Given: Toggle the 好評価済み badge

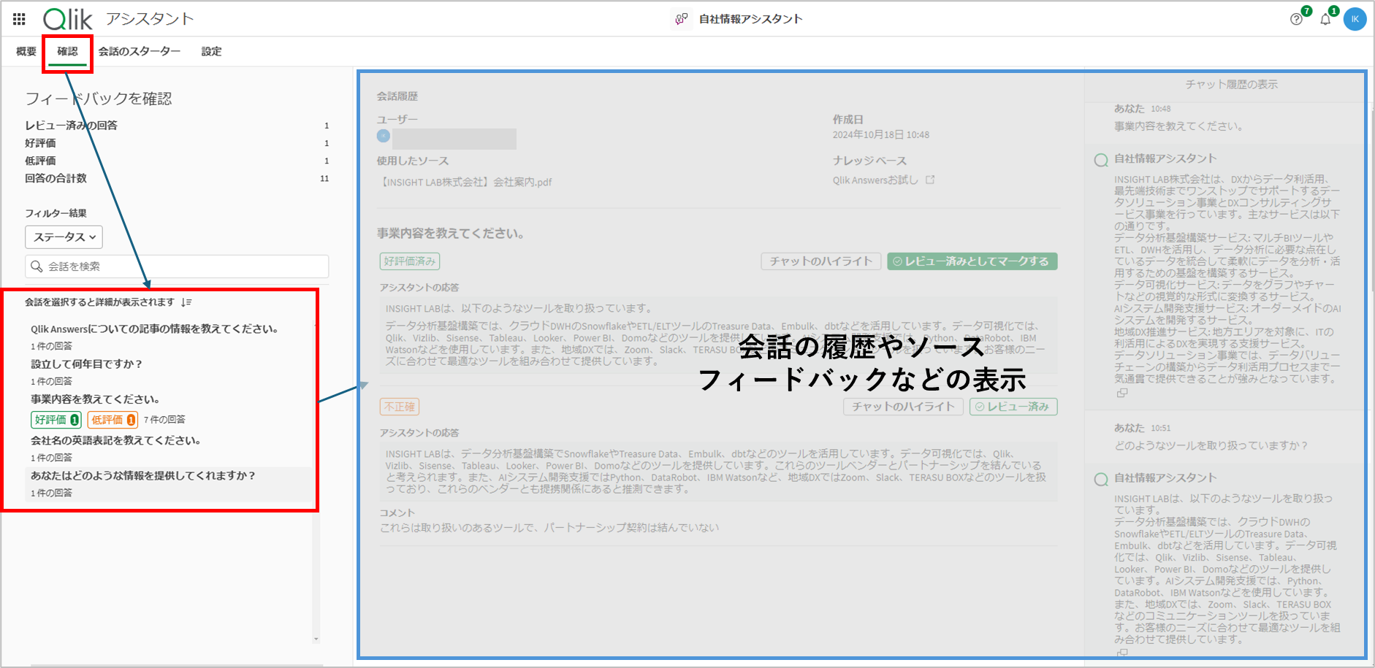Looking at the screenshot, I should (x=411, y=261).
